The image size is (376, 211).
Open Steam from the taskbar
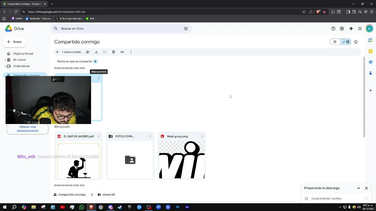pyautogui.click(x=120, y=207)
